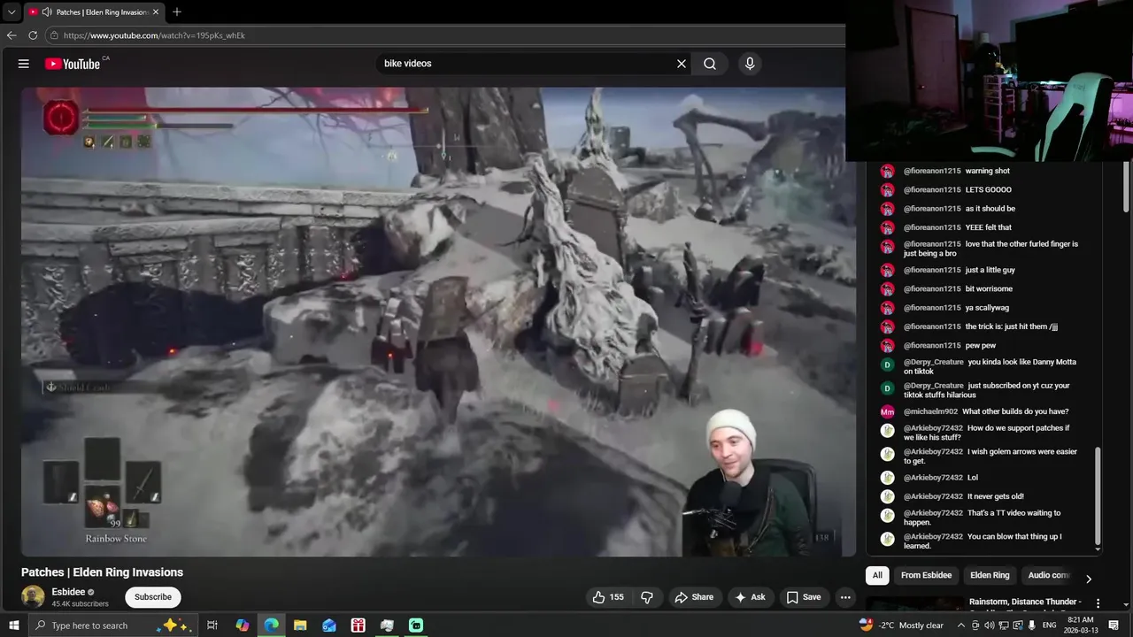This screenshot has width=1133, height=637.
Task: Close the Patches Elden Ring tab
Action: coord(156,12)
